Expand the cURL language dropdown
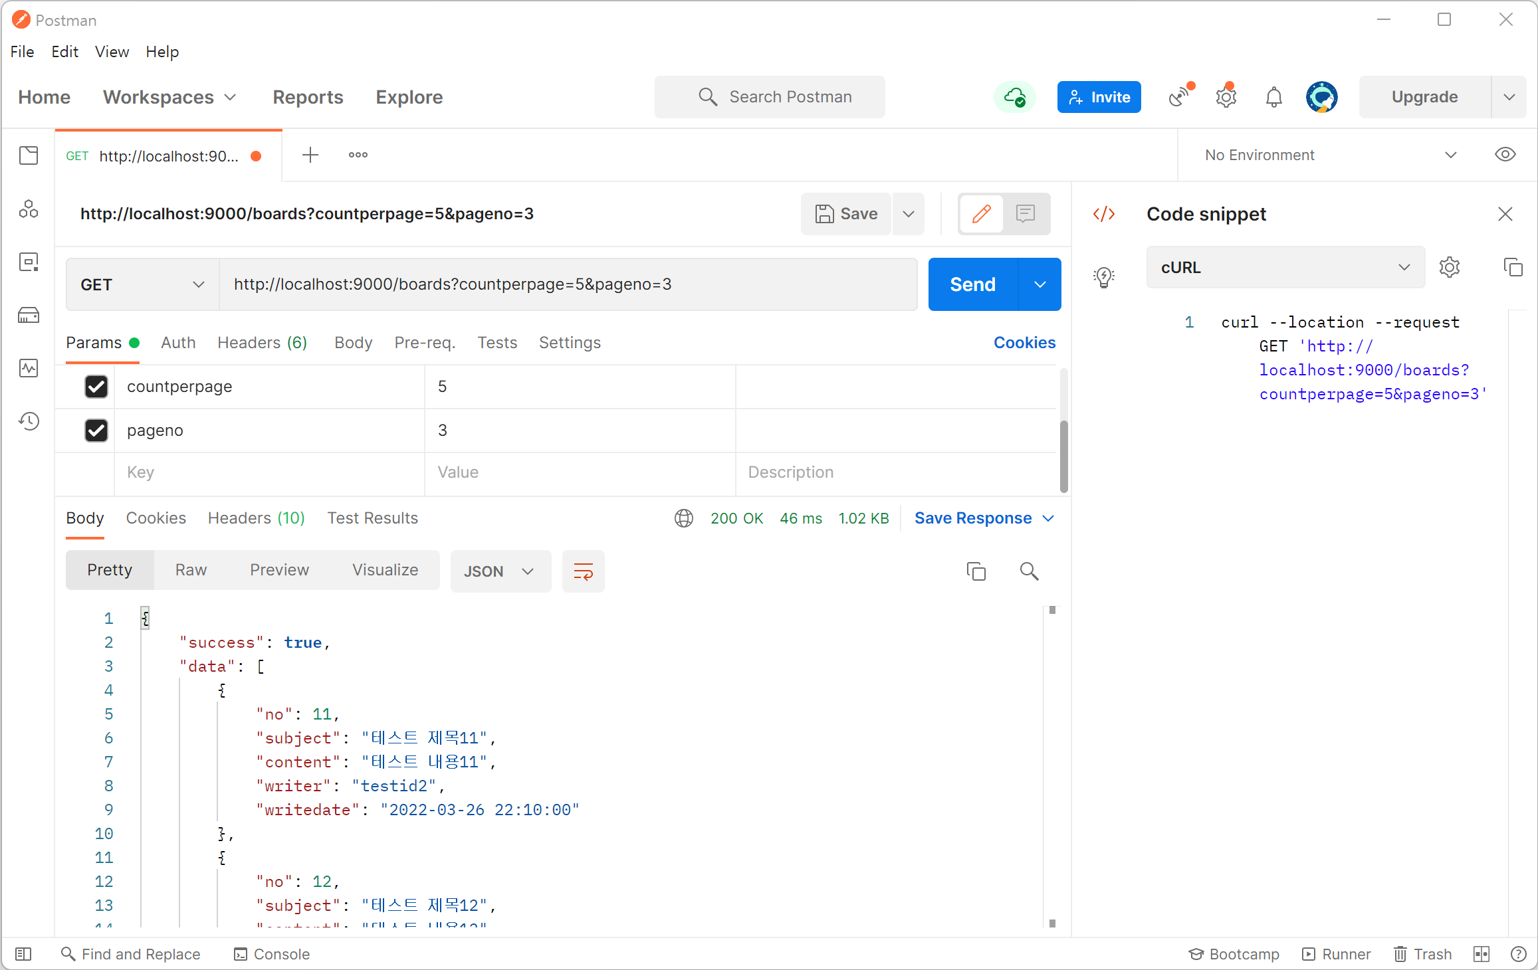 point(1285,267)
